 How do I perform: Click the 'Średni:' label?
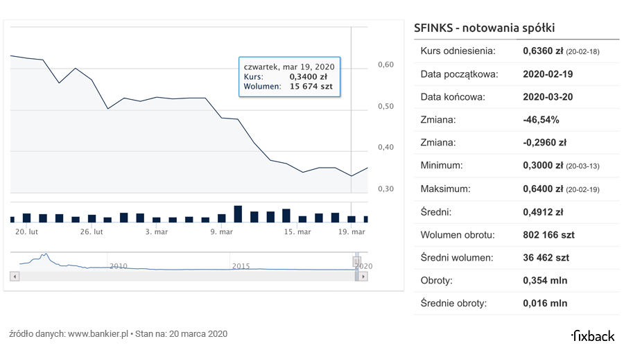436,212
